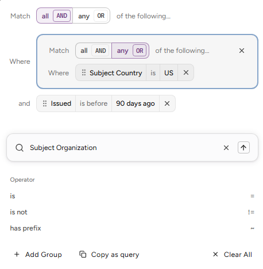Remove the Issued filter
Viewport: 263px width, 269px height.
pyautogui.click(x=167, y=103)
